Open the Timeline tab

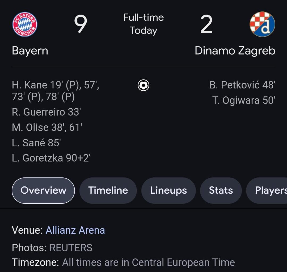[108, 190]
